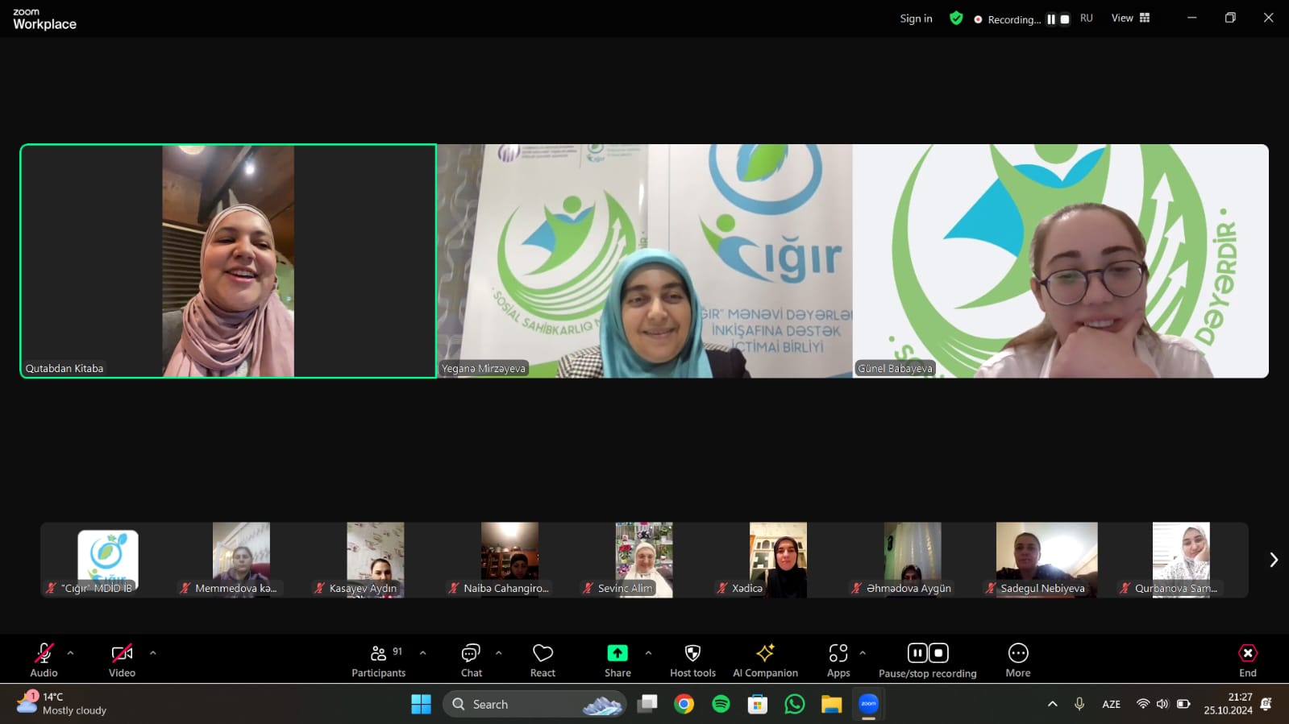The image size is (1289, 724).
Task: Click the taskbar Search box
Action: pos(534,704)
